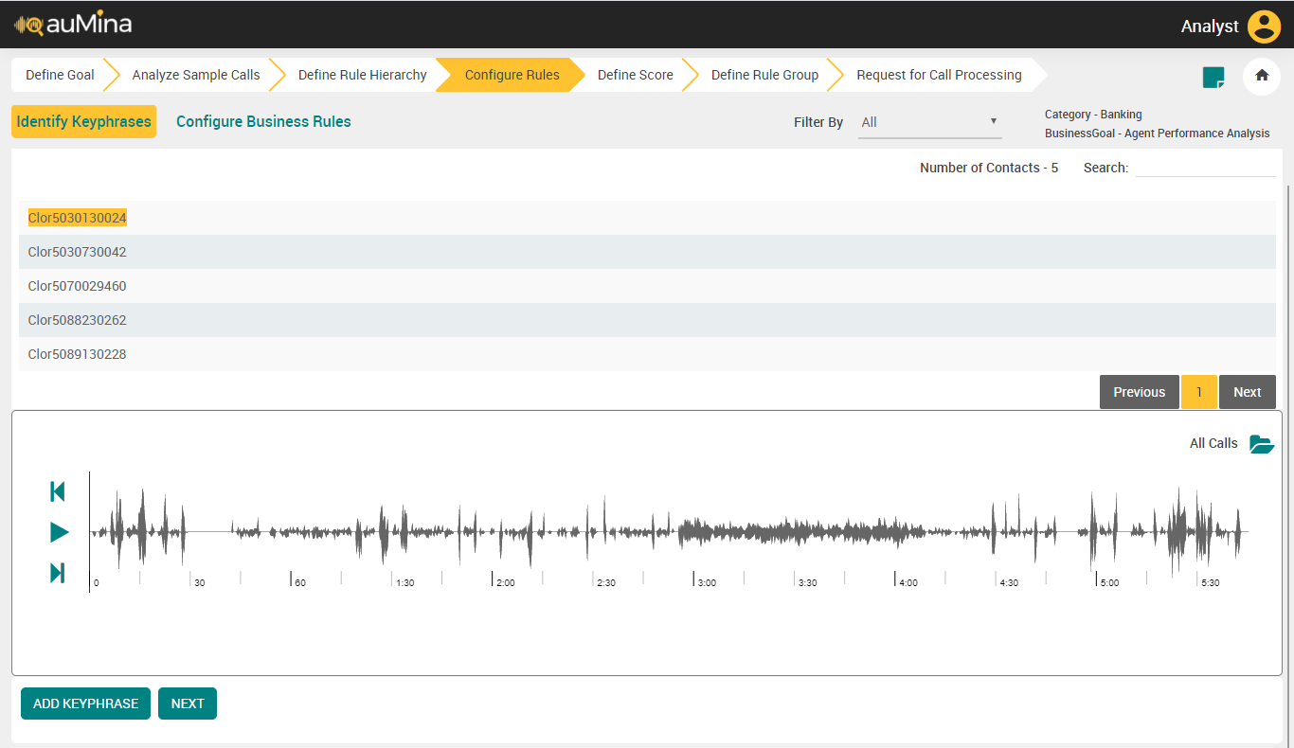The width and height of the screenshot is (1294, 748).
Task: Go to Define Goal step
Action: point(60,75)
